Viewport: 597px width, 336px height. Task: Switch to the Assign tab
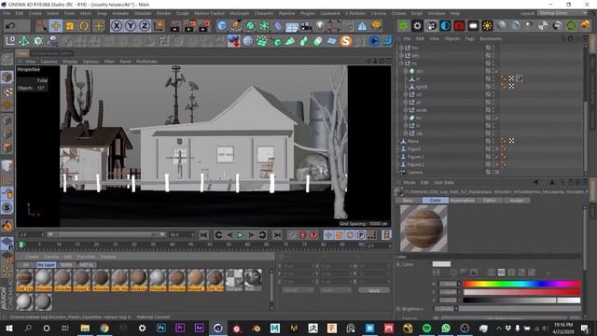pyautogui.click(x=517, y=200)
